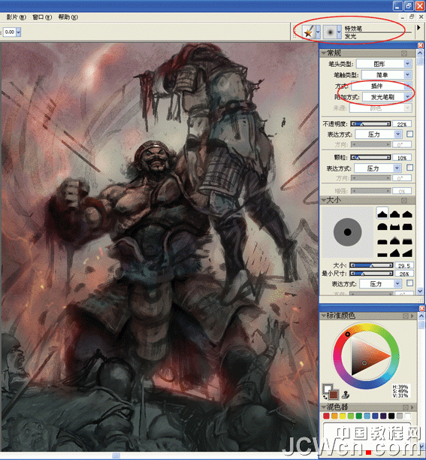Click the clone color rubber stamp icon
The height and width of the screenshot is (460, 426).
[x=346, y=395]
